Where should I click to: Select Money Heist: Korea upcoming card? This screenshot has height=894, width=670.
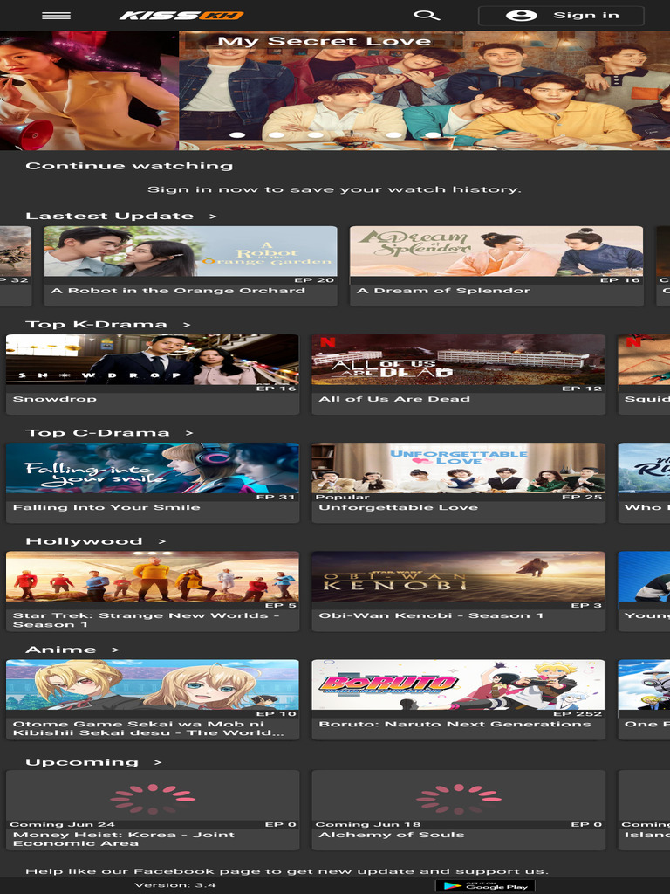pyautogui.click(x=152, y=809)
